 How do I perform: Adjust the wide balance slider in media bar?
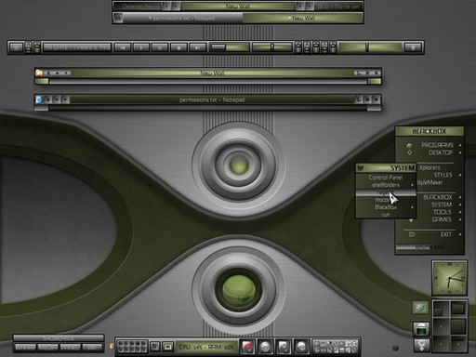pos(370,47)
